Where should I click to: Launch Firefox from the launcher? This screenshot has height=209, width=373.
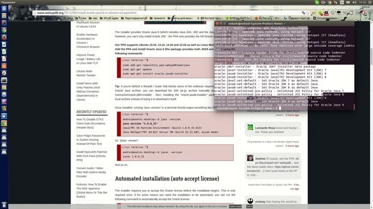4,37
